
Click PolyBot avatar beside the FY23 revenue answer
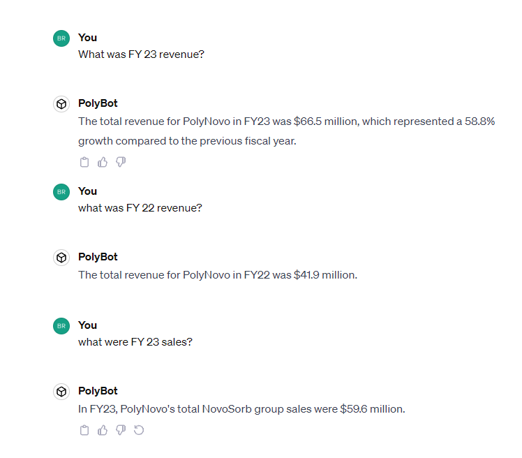[61, 104]
